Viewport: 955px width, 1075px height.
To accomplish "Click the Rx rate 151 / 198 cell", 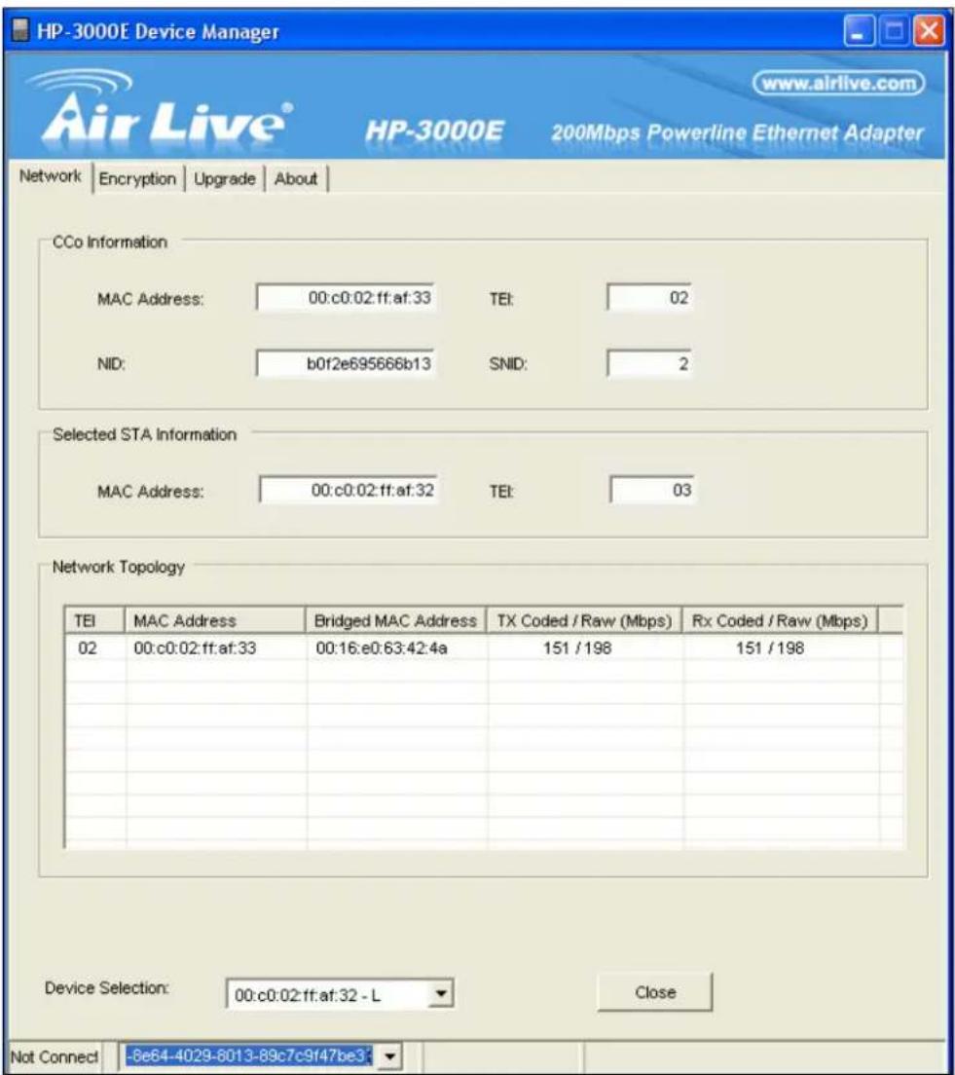I will tap(770, 648).
